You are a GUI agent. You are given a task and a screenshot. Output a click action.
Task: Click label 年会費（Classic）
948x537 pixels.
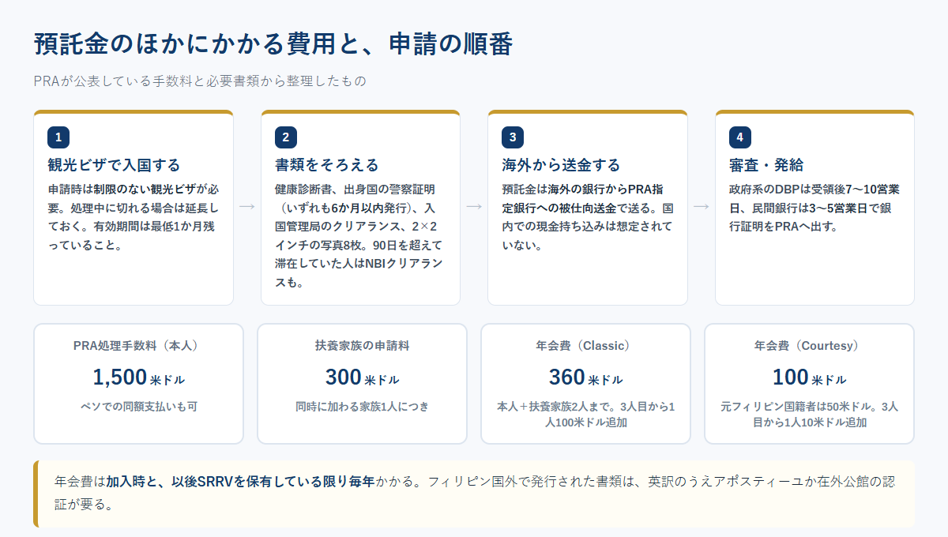(x=585, y=346)
